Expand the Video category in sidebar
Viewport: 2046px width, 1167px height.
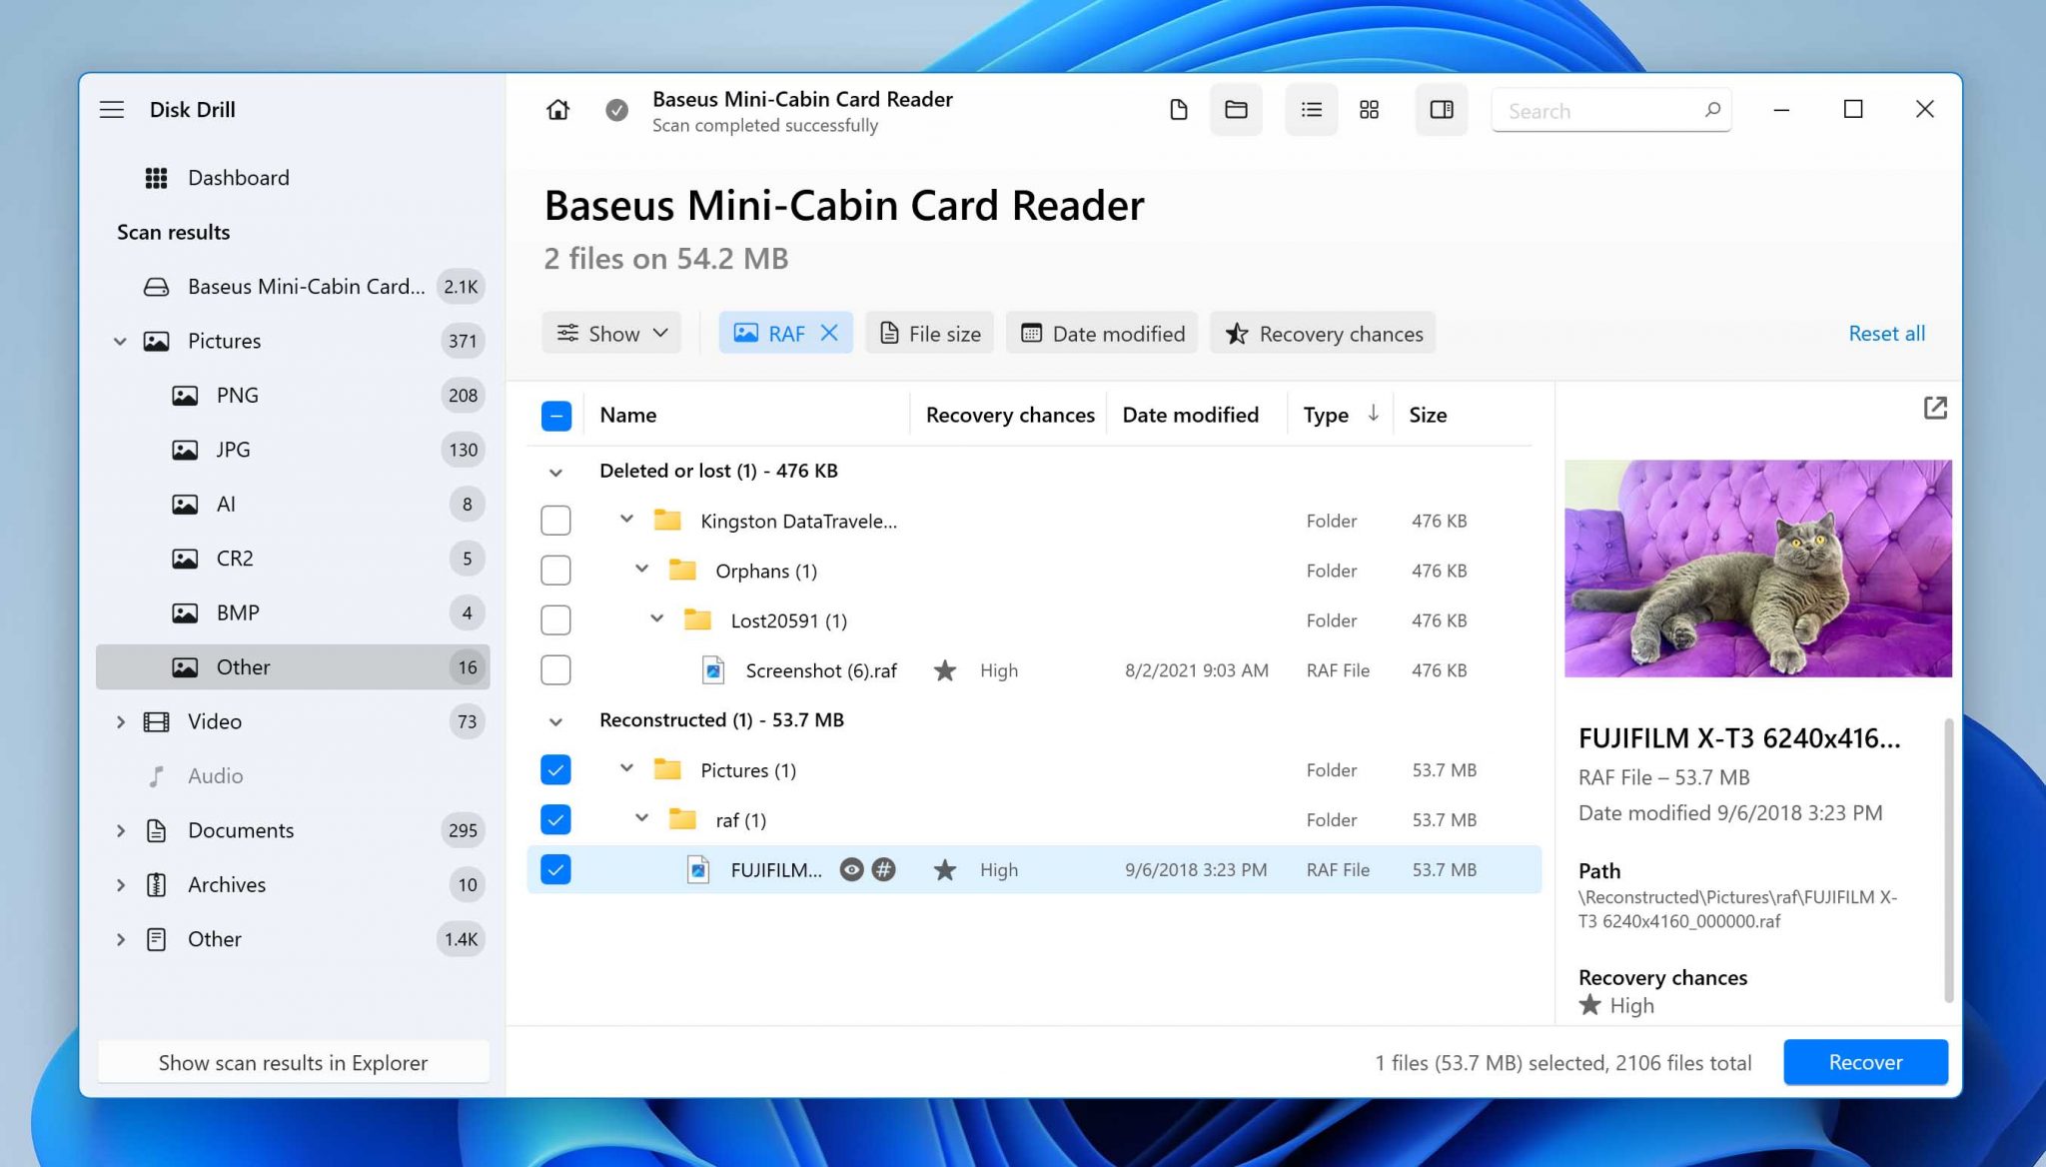tap(121, 721)
